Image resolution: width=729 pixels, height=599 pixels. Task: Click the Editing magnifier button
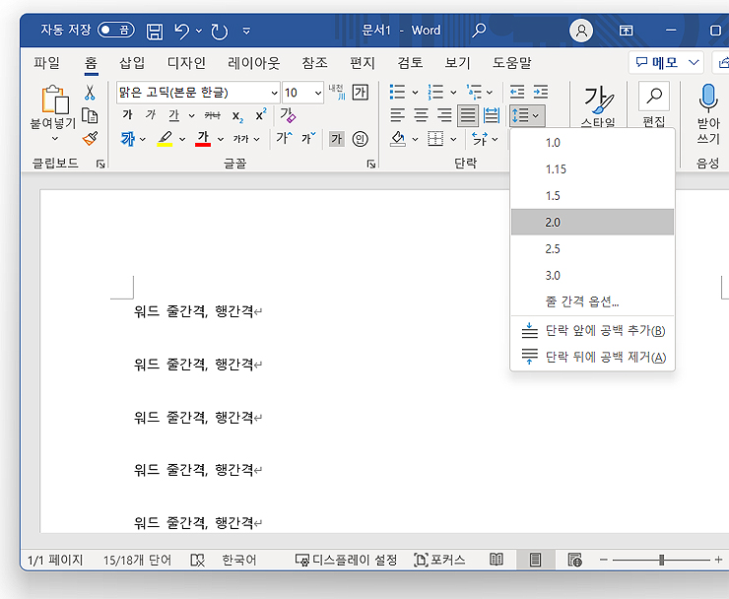click(654, 97)
